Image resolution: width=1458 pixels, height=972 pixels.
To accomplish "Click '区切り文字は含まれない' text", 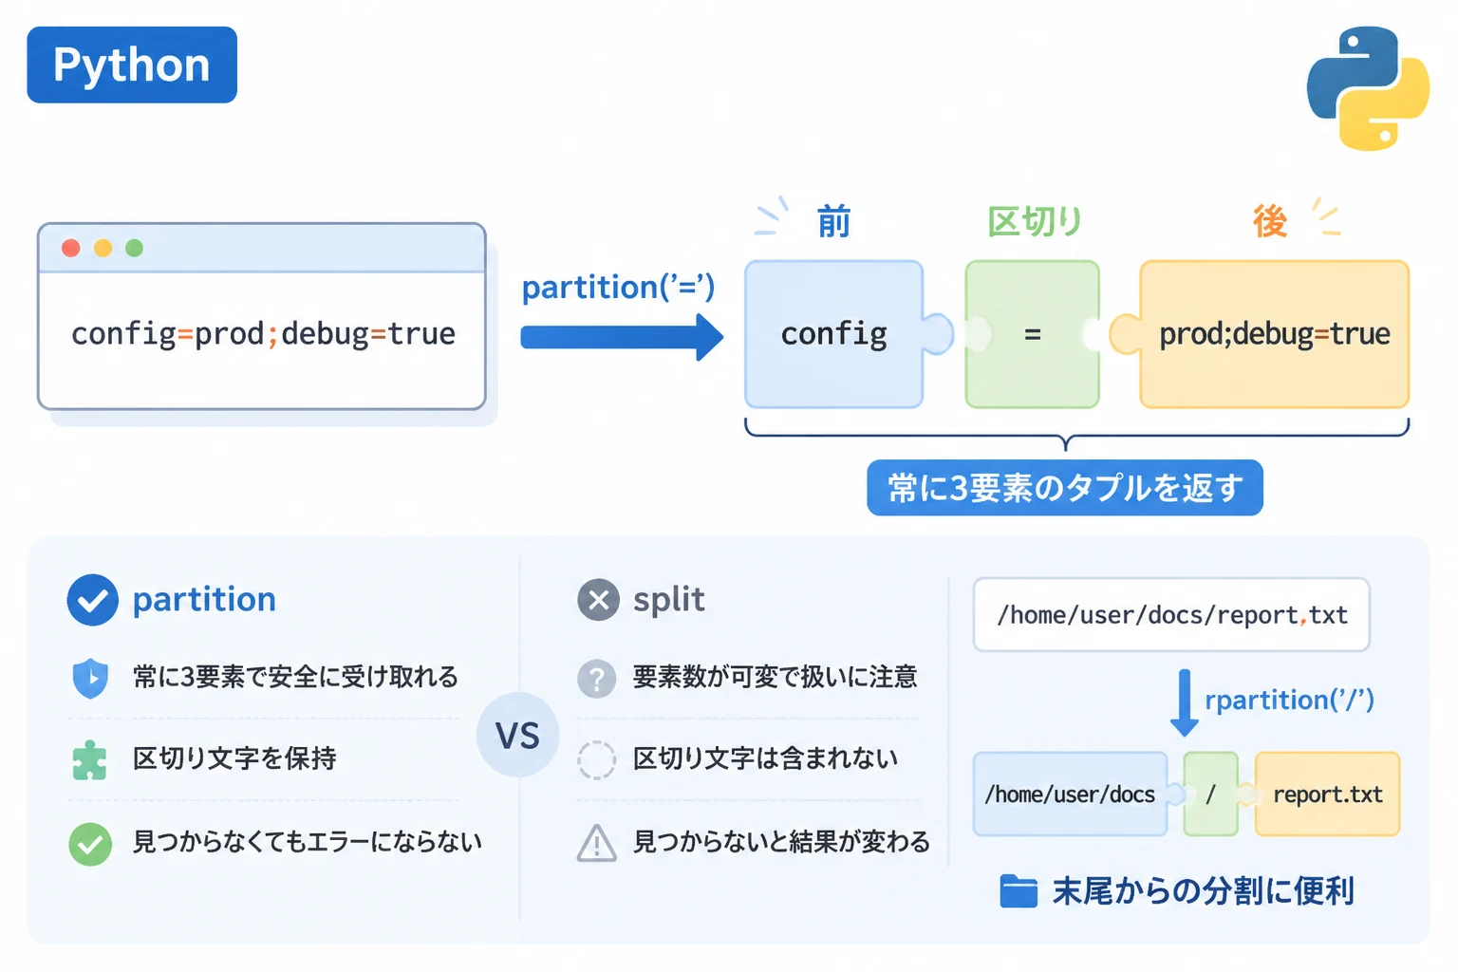I will [x=765, y=759].
